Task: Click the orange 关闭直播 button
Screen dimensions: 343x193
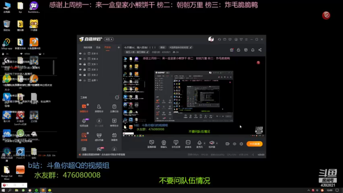Action: pyautogui.click(x=254, y=144)
